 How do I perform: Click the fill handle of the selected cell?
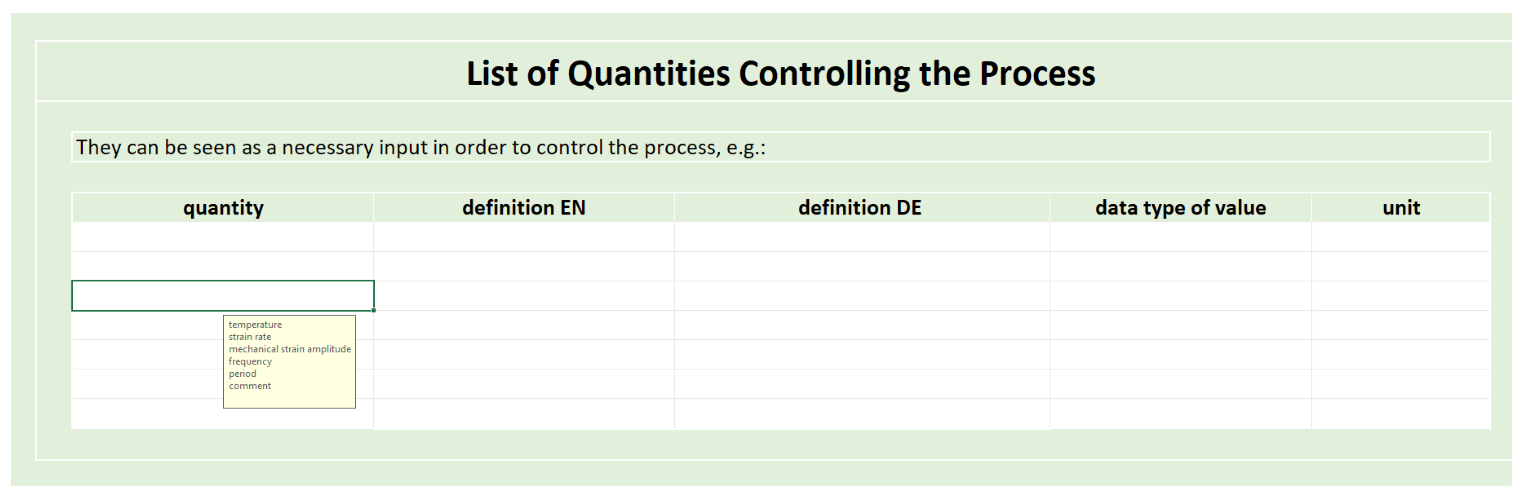[374, 310]
